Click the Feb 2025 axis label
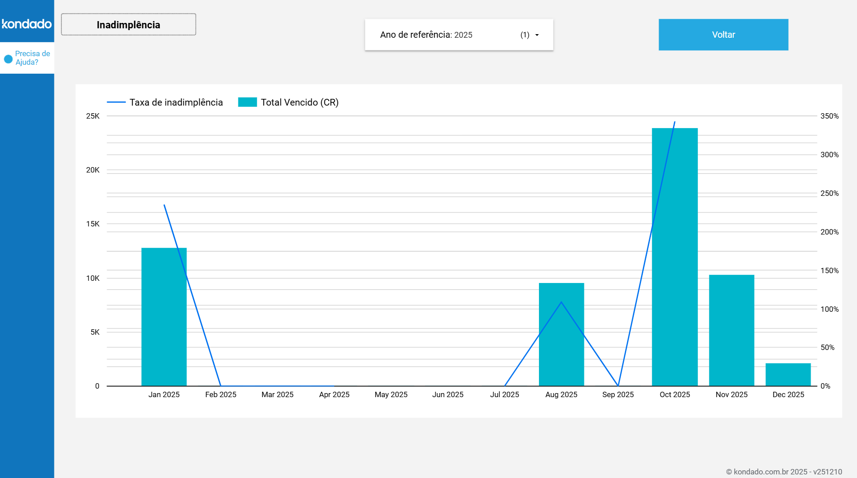Screen dimensions: 857x478 pos(220,394)
